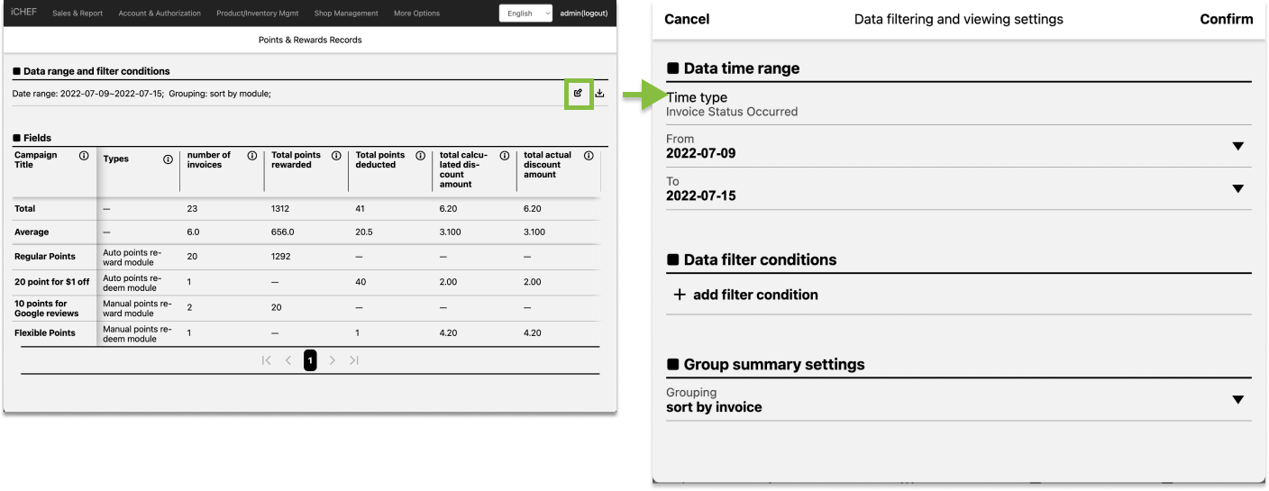1269x491 pixels.
Task: Click info icon beside Total points deducted
Action: click(x=420, y=156)
